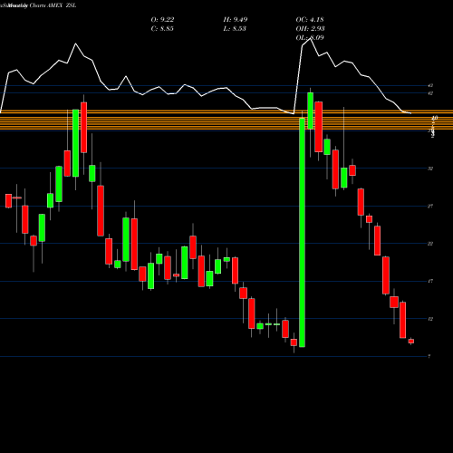Click the 7 price axis label
453x453 pixels.
click(429, 357)
